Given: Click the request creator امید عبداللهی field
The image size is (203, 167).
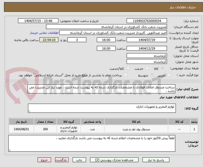Looking at the screenshot, I should coord(113,33).
